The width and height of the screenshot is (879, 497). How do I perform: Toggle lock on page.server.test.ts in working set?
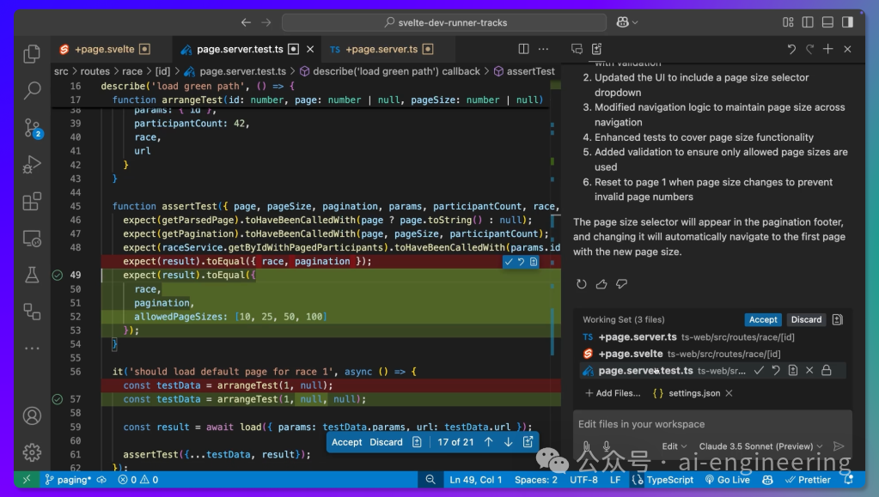coord(827,371)
